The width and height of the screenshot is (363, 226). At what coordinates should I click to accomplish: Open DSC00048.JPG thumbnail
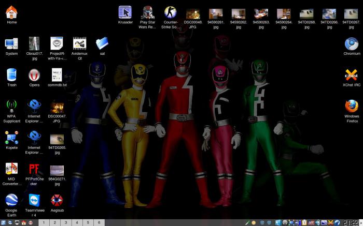point(193,19)
